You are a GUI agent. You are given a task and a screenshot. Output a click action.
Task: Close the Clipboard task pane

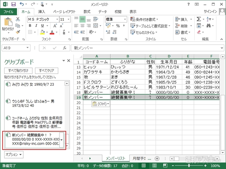pyautogui.click(x=69, y=60)
